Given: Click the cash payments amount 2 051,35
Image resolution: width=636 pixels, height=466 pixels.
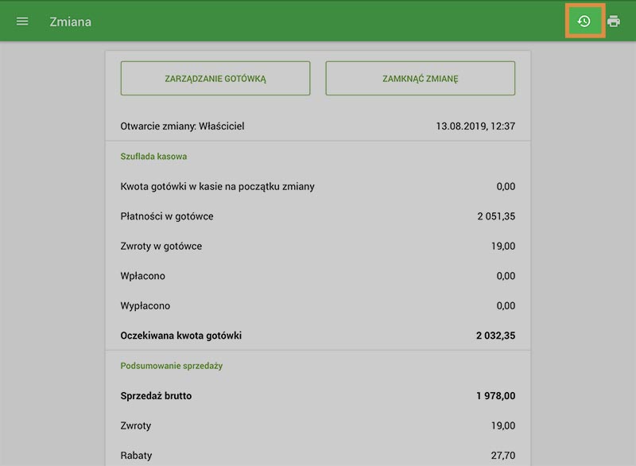Looking at the screenshot, I should 496,216.
